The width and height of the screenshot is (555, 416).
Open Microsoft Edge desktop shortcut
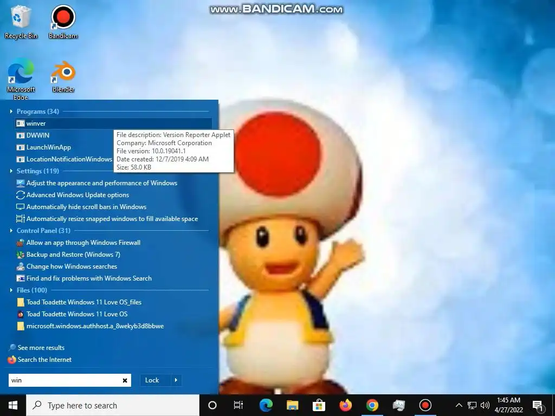pos(21,79)
